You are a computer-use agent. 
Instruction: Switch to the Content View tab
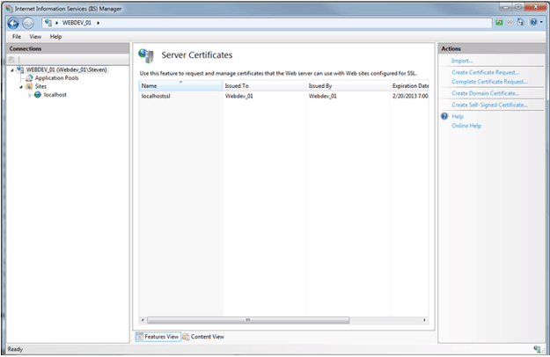(x=203, y=337)
